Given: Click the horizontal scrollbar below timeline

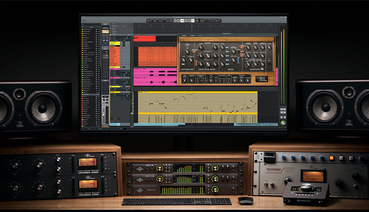Looking at the screenshot, I should (168, 126).
